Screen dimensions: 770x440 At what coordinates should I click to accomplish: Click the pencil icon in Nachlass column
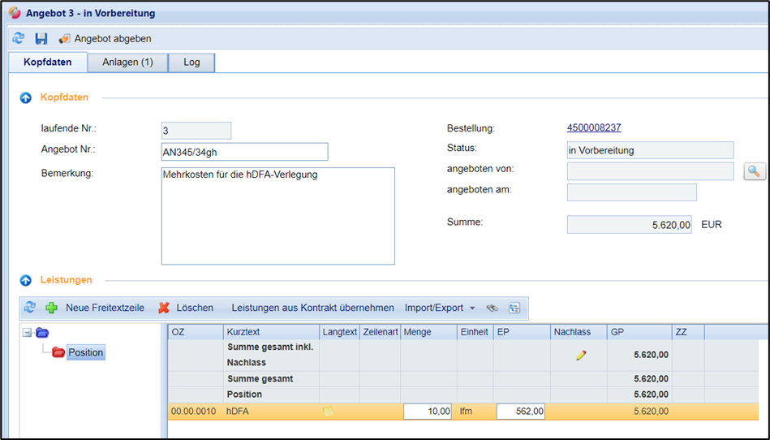[x=581, y=356]
